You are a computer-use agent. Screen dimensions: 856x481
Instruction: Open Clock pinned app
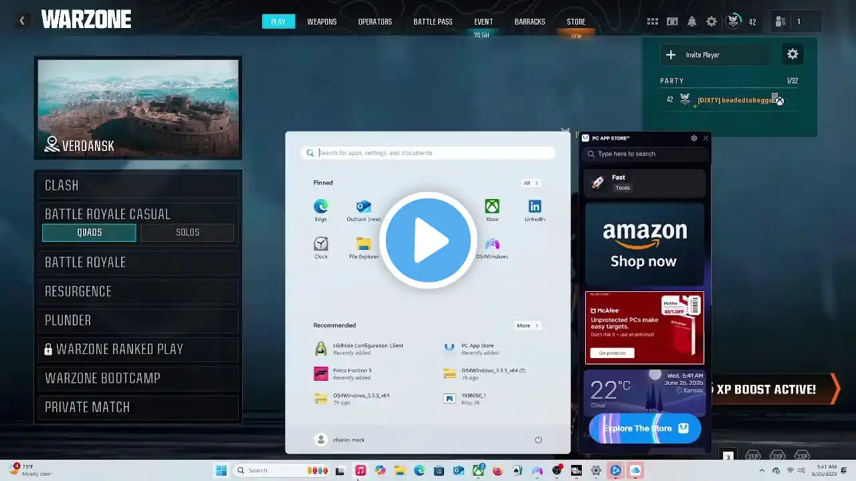pyautogui.click(x=321, y=248)
